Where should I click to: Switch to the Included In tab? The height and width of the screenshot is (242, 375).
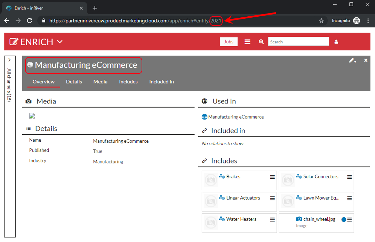pos(161,82)
